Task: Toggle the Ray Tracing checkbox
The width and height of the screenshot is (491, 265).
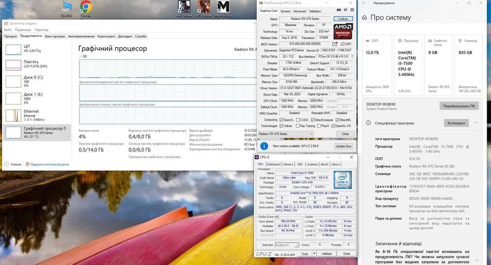Action: coord(298,126)
